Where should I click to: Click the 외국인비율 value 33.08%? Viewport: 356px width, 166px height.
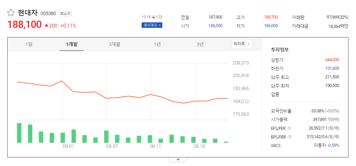coord(317,111)
